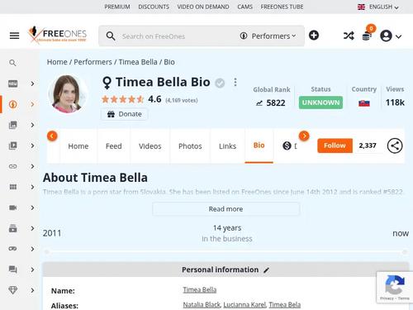Click the Read more button

point(225,209)
